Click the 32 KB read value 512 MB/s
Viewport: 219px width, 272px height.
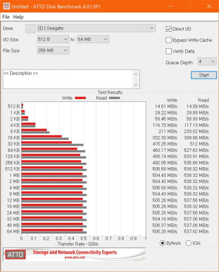pos(199,144)
